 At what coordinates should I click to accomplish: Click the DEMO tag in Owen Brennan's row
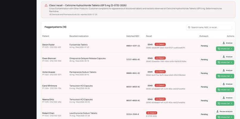click(150, 58)
